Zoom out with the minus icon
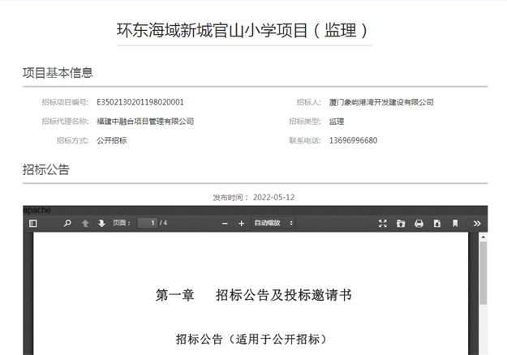507x355 pixels. tap(225, 223)
